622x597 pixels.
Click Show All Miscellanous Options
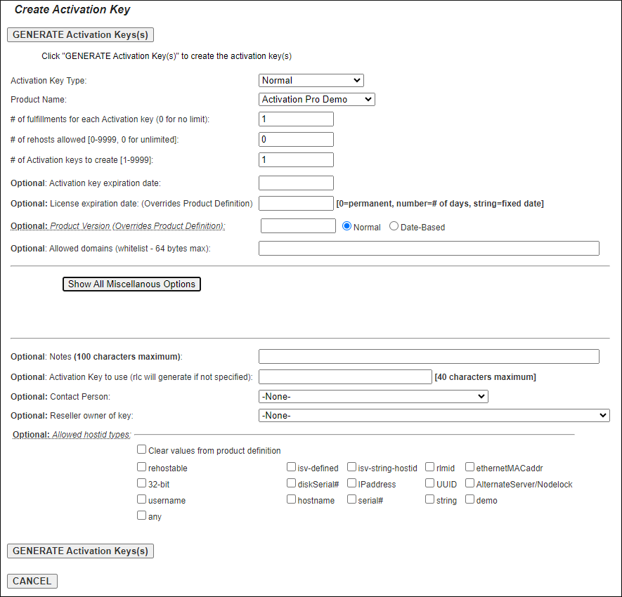coord(131,284)
